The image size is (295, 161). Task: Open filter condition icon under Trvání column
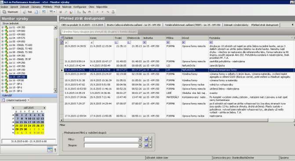(x=116, y=43)
